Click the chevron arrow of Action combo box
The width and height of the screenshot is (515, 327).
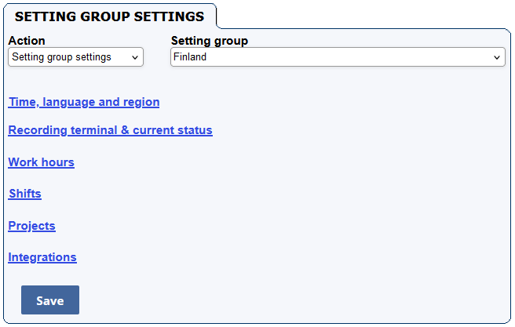point(135,58)
